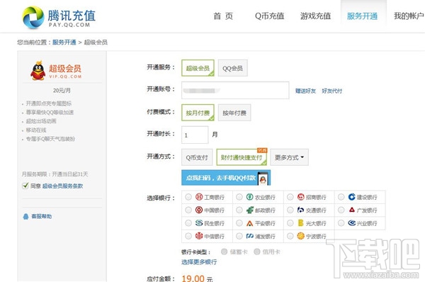This screenshot has height=282, width=425.
Task: Click the 客服帮助 link
Action: tap(42, 216)
